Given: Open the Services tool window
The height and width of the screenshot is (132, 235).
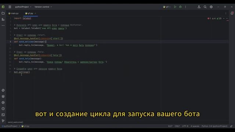Looking at the screenshot, I should tap(3, 103).
